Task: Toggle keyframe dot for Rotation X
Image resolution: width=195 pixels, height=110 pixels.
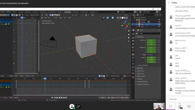Action: tap(159, 47)
